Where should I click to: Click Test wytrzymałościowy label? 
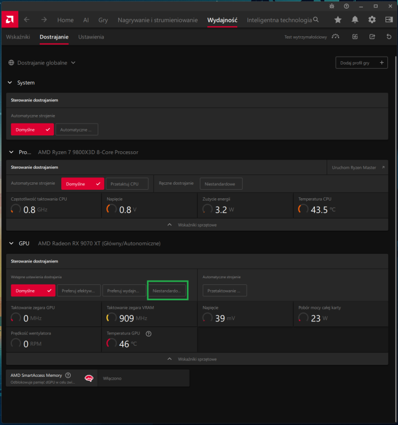tap(305, 37)
